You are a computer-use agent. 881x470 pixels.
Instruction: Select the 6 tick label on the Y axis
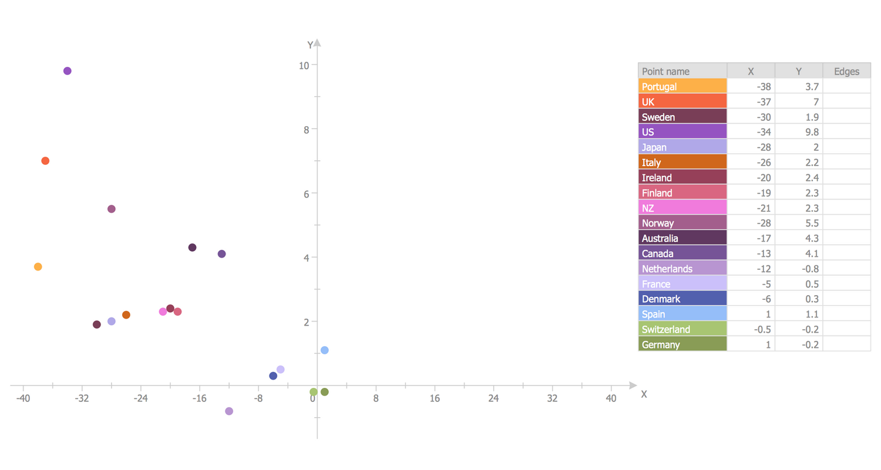tap(306, 193)
